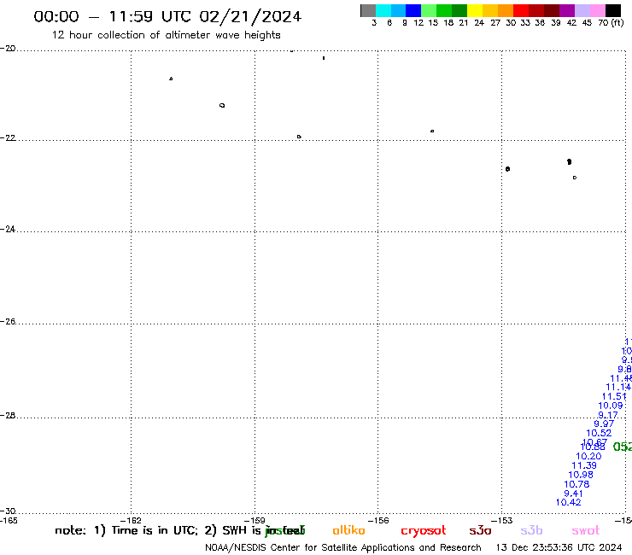Click the small island just above -22 near -158
Viewport: 632px width, 555px height.
point(299,137)
